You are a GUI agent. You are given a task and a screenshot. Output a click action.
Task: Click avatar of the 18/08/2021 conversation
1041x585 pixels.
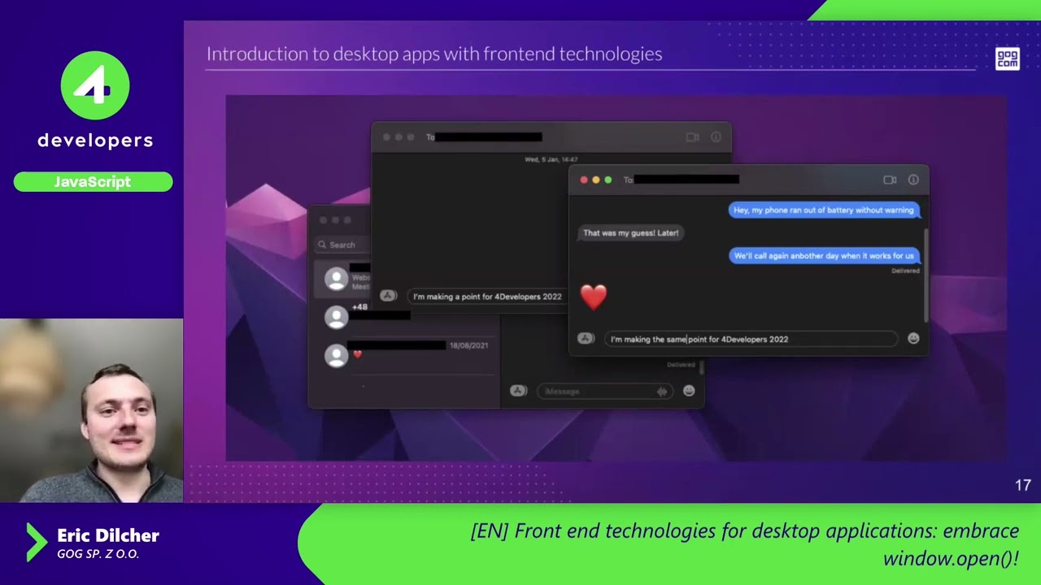[336, 355]
